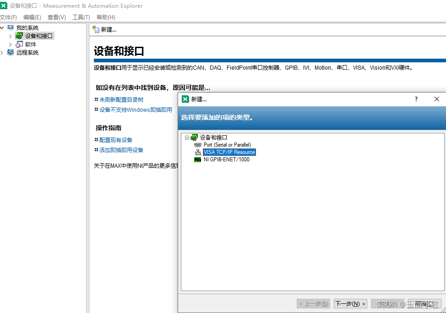Click the 软件 icon in tree

pos(19,44)
